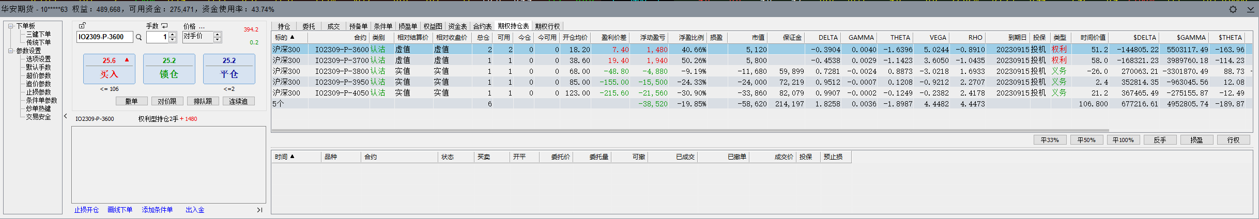Open 交易安全 in the settings tree
This screenshot has height=219, width=1259.
[x=39, y=117]
